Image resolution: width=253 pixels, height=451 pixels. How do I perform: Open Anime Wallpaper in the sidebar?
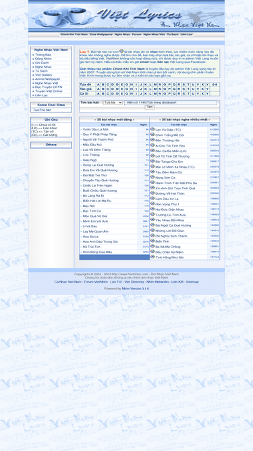point(48,79)
